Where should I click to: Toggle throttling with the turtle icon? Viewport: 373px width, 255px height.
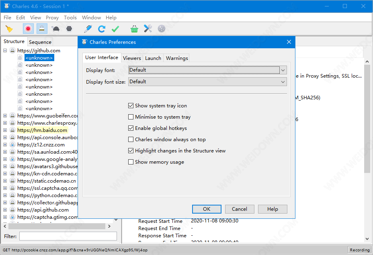click(56, 29)
